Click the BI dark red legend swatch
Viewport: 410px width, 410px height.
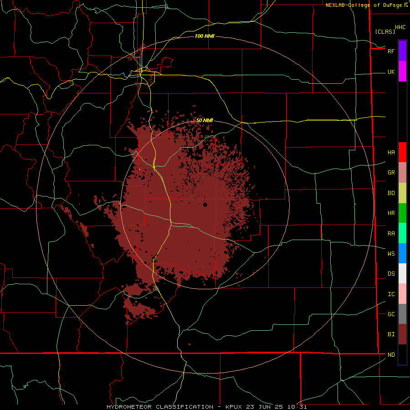pos(402,334)
